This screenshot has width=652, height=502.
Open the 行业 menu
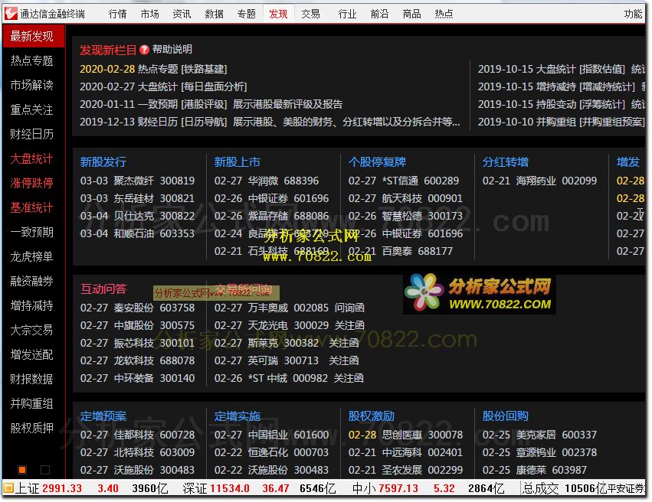click(x=347, y=14)
